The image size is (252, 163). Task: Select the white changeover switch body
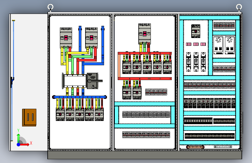click(75, 81)
